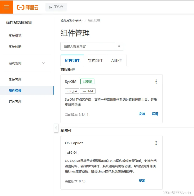Focus the 请输入搜索内容 search field
Image resolution: width=194 pixels, height=196 pixels.
88,46
